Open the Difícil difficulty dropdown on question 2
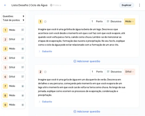The width and height of the screenshot is (145, 116). coord(130,72)
